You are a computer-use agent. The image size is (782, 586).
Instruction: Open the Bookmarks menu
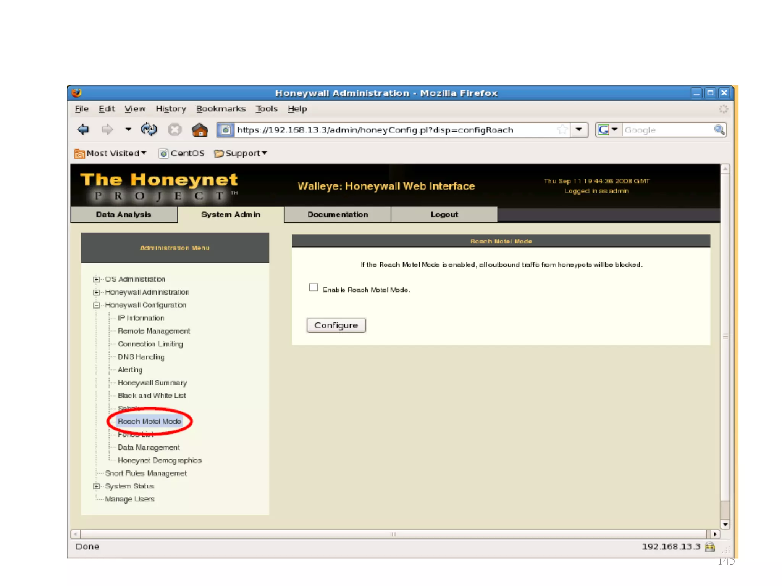221,109
